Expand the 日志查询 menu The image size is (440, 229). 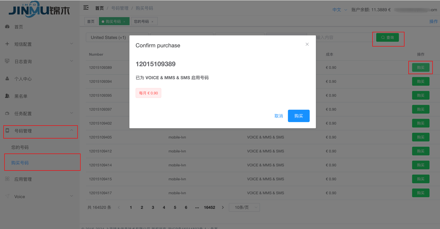(x=72, y=61)
